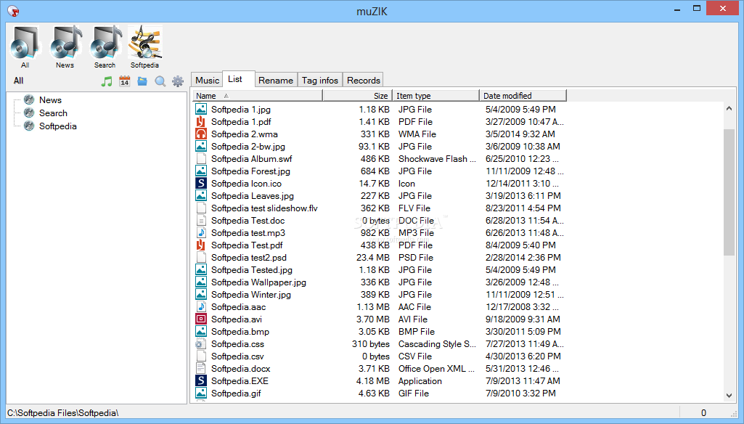Open the settings gear icon
The width and height of the screenshot is (744, 424).
178,81
